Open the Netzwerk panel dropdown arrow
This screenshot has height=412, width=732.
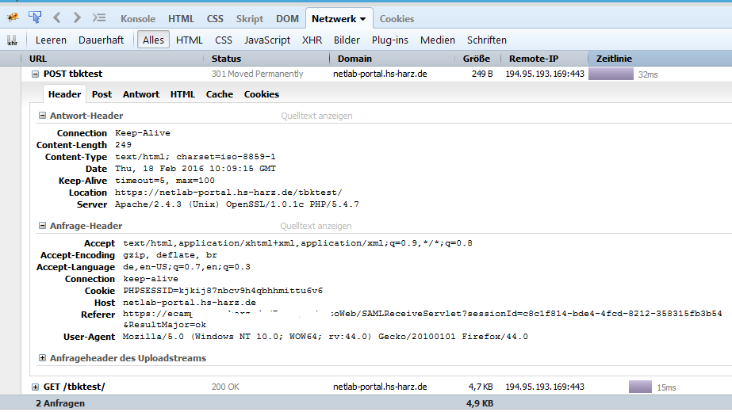(362, 18)
